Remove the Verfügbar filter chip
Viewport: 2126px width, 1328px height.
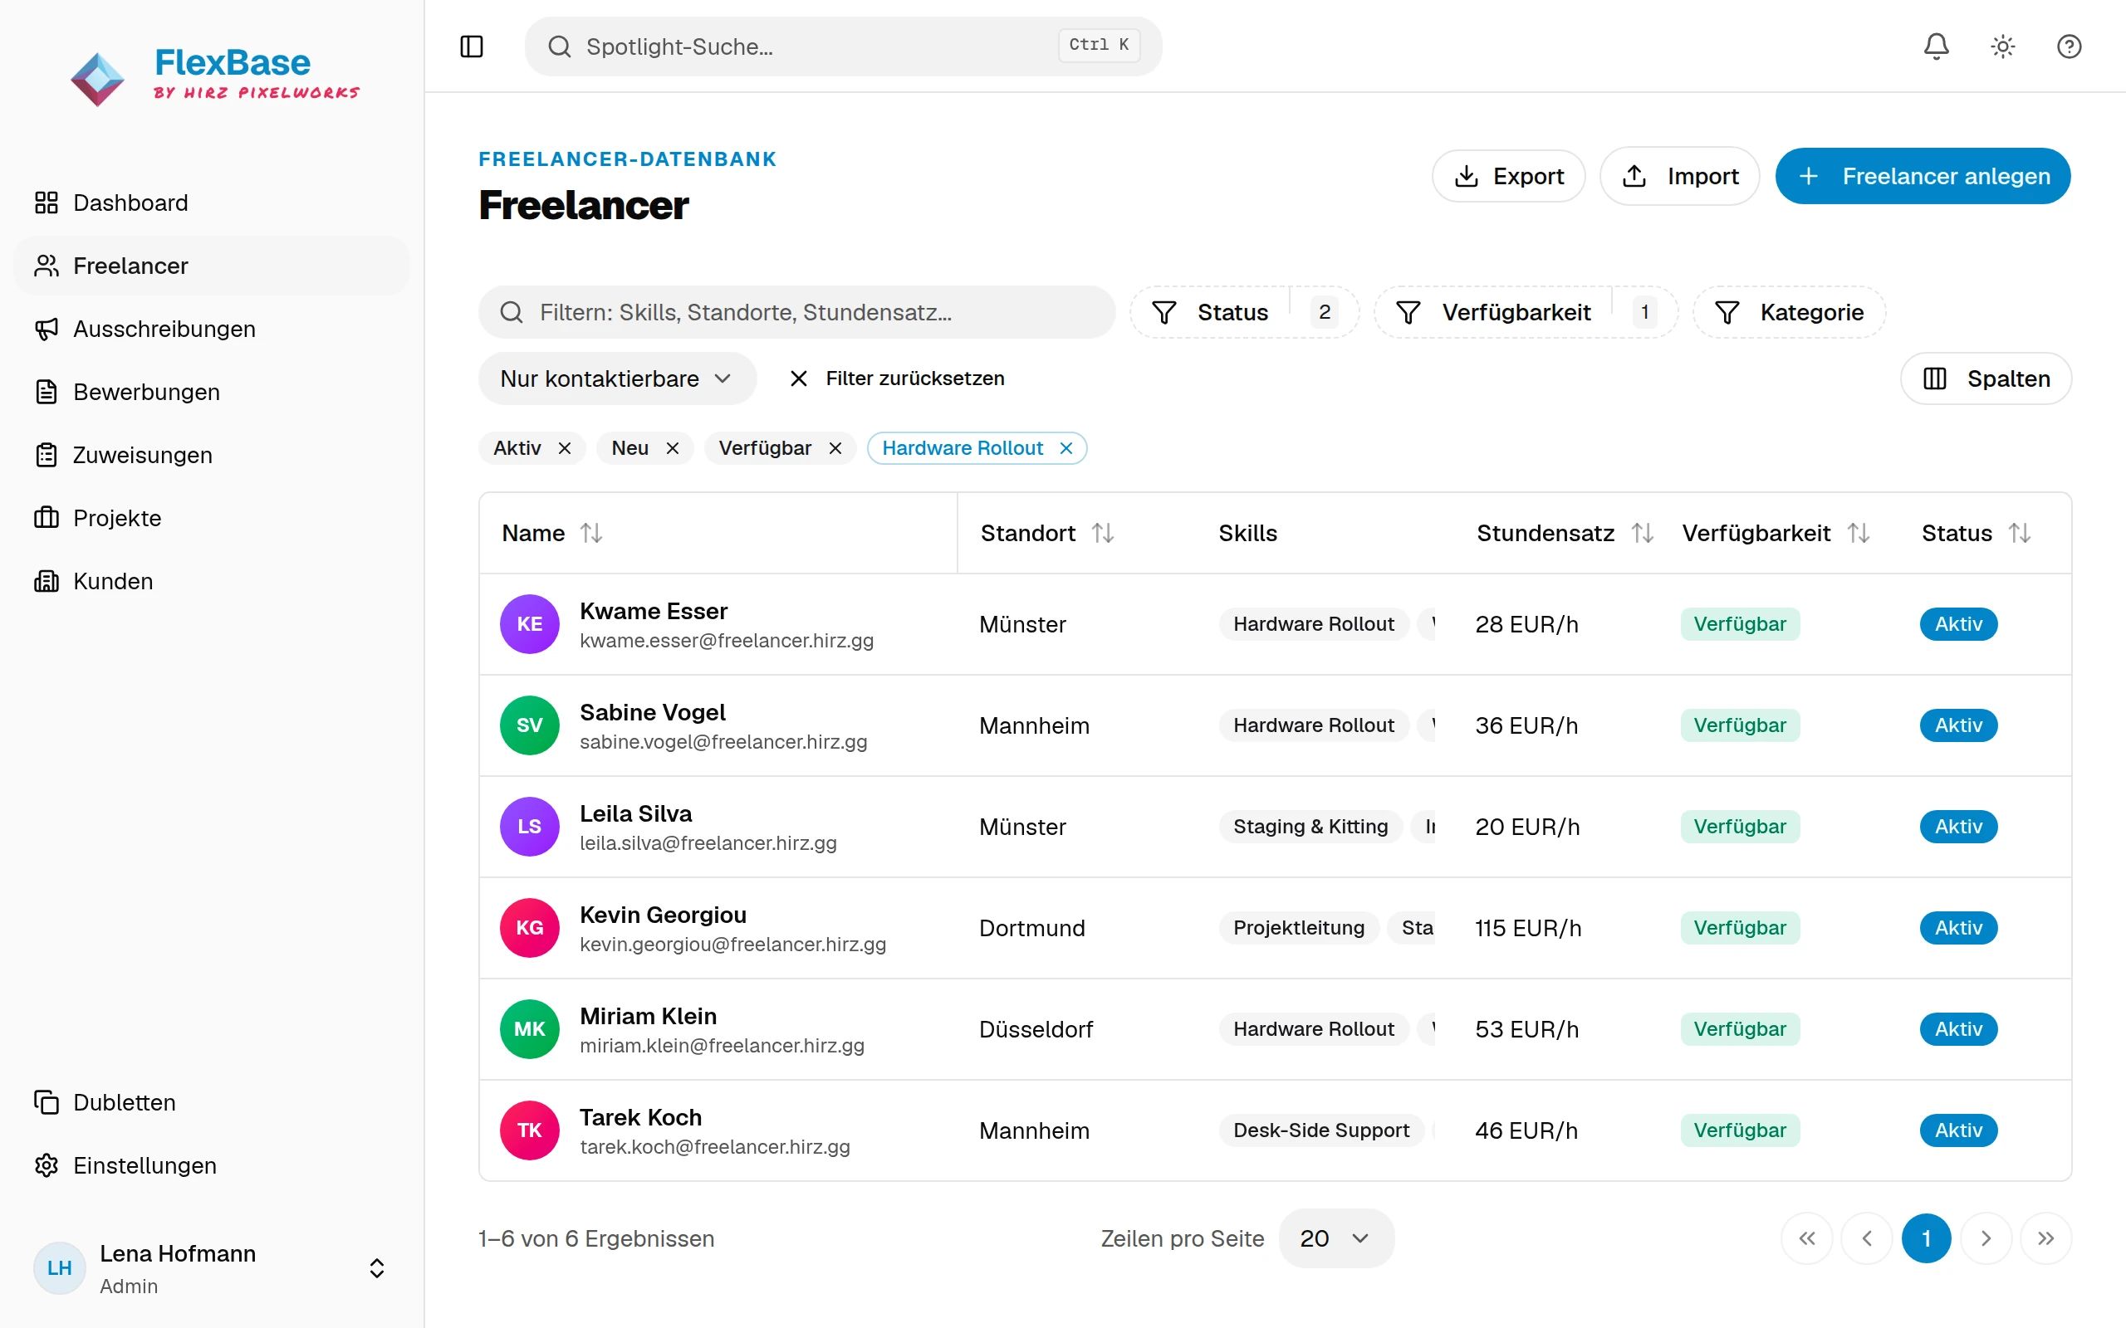[835, 449]
